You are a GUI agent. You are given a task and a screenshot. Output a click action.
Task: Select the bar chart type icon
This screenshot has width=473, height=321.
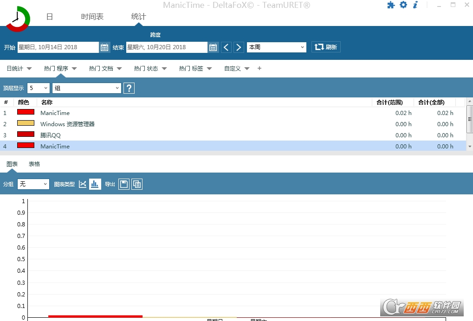pyautogui.click(x=95, y=184)
